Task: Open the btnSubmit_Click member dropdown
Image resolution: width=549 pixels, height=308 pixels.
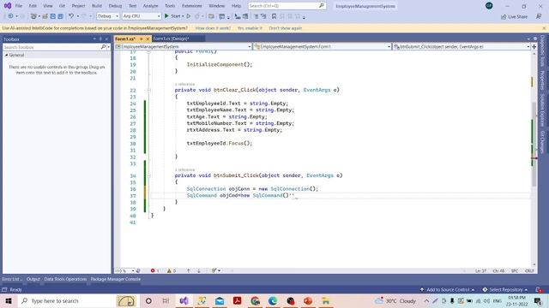Action: (462, 46)
